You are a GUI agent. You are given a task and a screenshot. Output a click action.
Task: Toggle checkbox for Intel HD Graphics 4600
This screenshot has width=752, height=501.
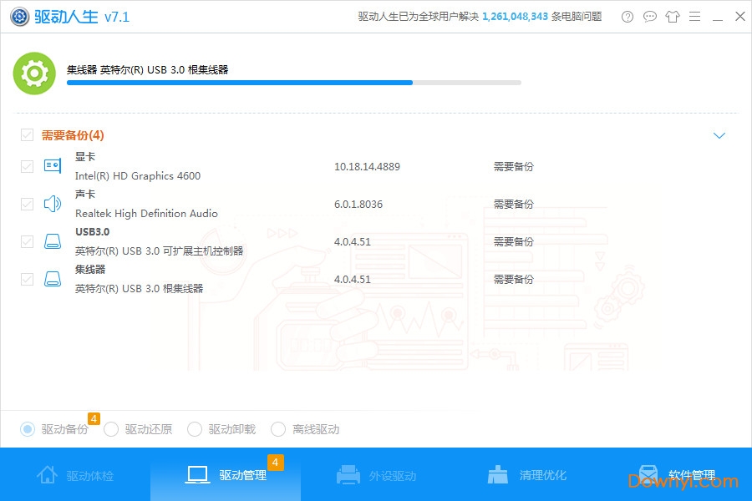point(28,166)
